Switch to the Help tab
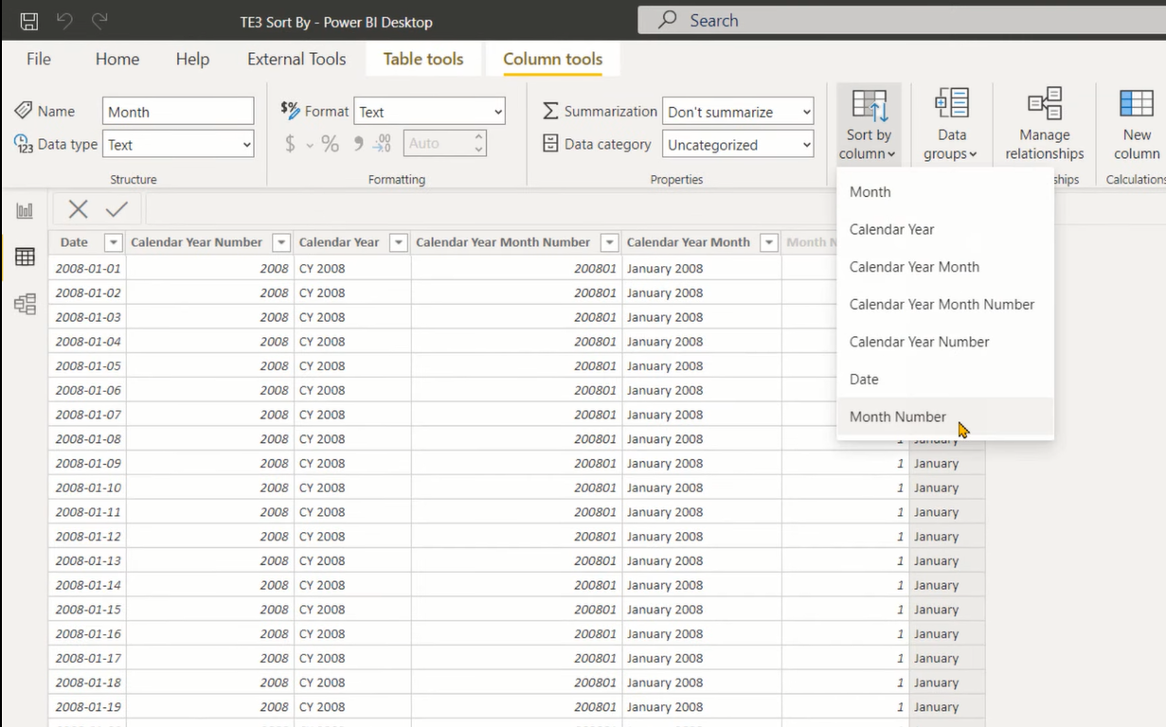The width and height of the screenshot is (1166, 727). [192, 59]
